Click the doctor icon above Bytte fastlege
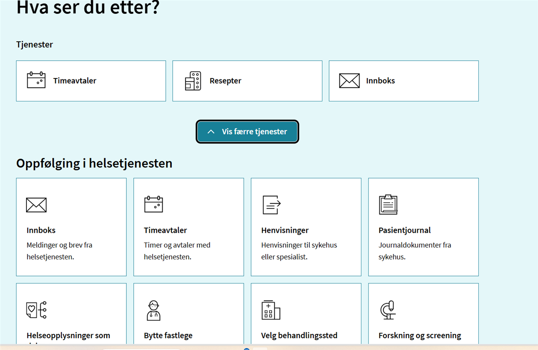 (153, 310)
